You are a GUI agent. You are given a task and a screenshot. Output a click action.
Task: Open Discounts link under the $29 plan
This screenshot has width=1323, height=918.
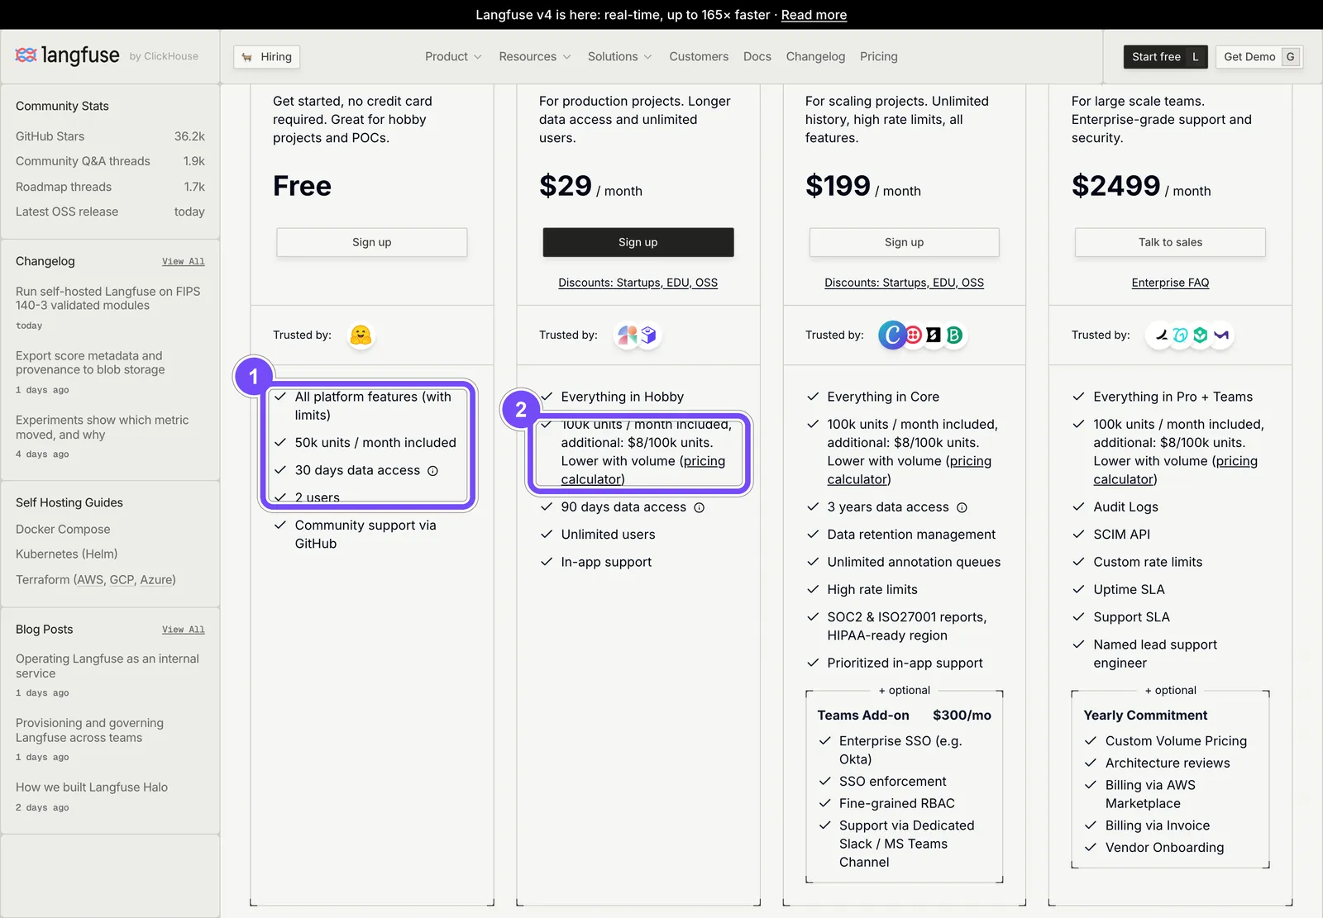(638, 283)
